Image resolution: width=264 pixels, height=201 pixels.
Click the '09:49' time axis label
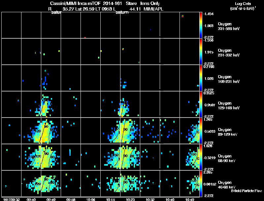click(51, 199)
